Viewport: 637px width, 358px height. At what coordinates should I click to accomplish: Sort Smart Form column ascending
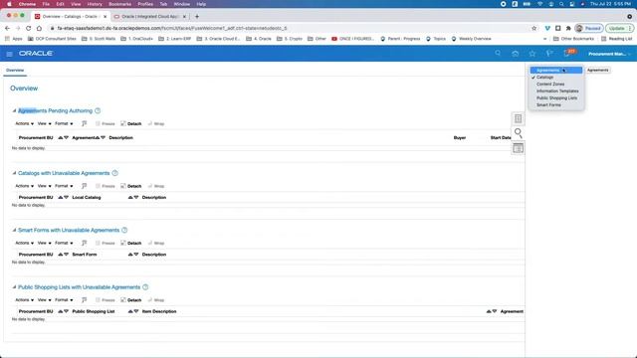(130, 255)
